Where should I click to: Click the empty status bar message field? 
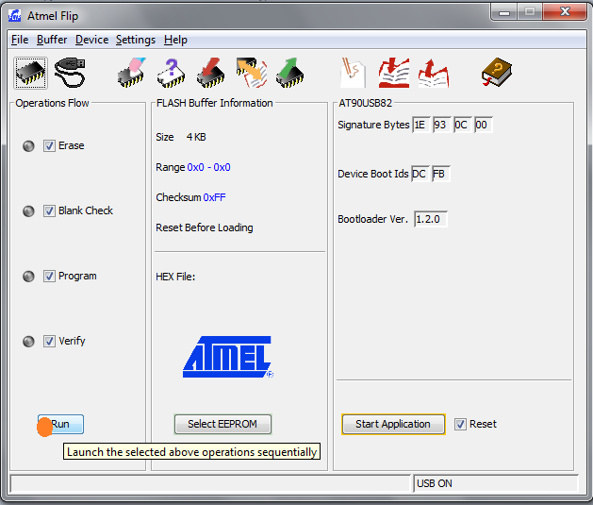point(210,483)
